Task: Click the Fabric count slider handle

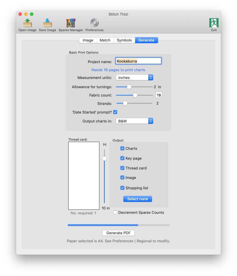Action: (135, 95)
